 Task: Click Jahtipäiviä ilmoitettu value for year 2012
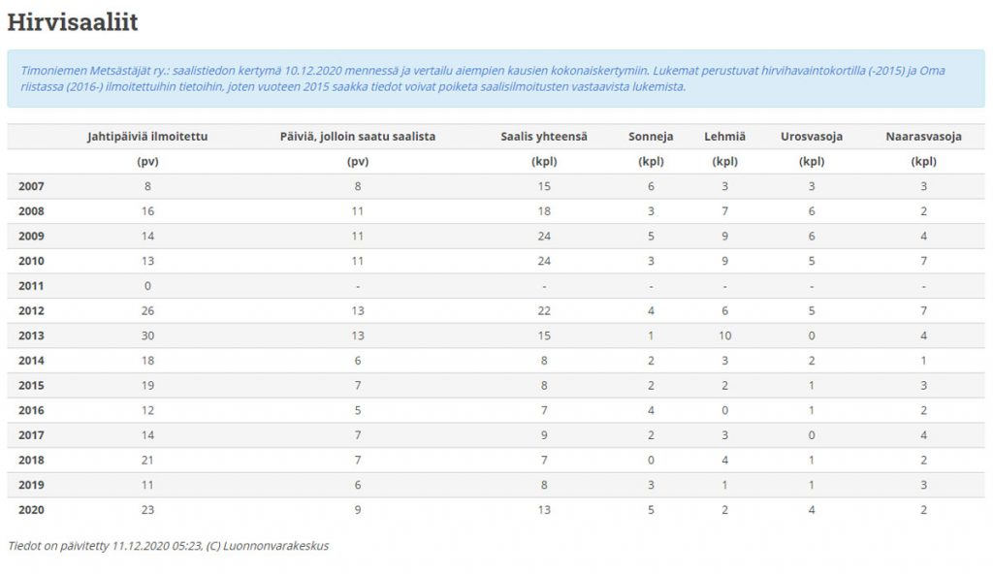pos(147,311)
